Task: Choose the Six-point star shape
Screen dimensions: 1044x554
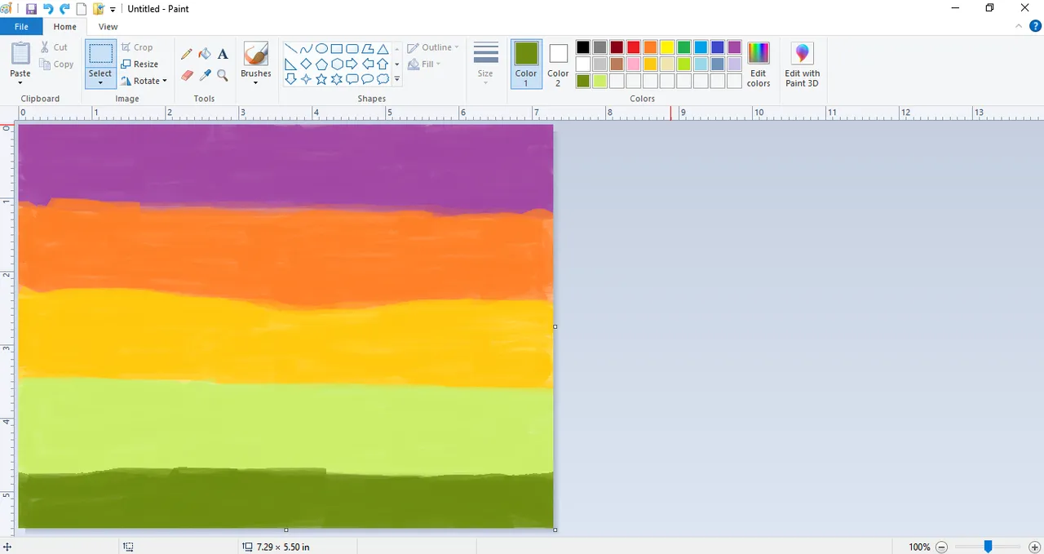Action: (x=337, y=79)
